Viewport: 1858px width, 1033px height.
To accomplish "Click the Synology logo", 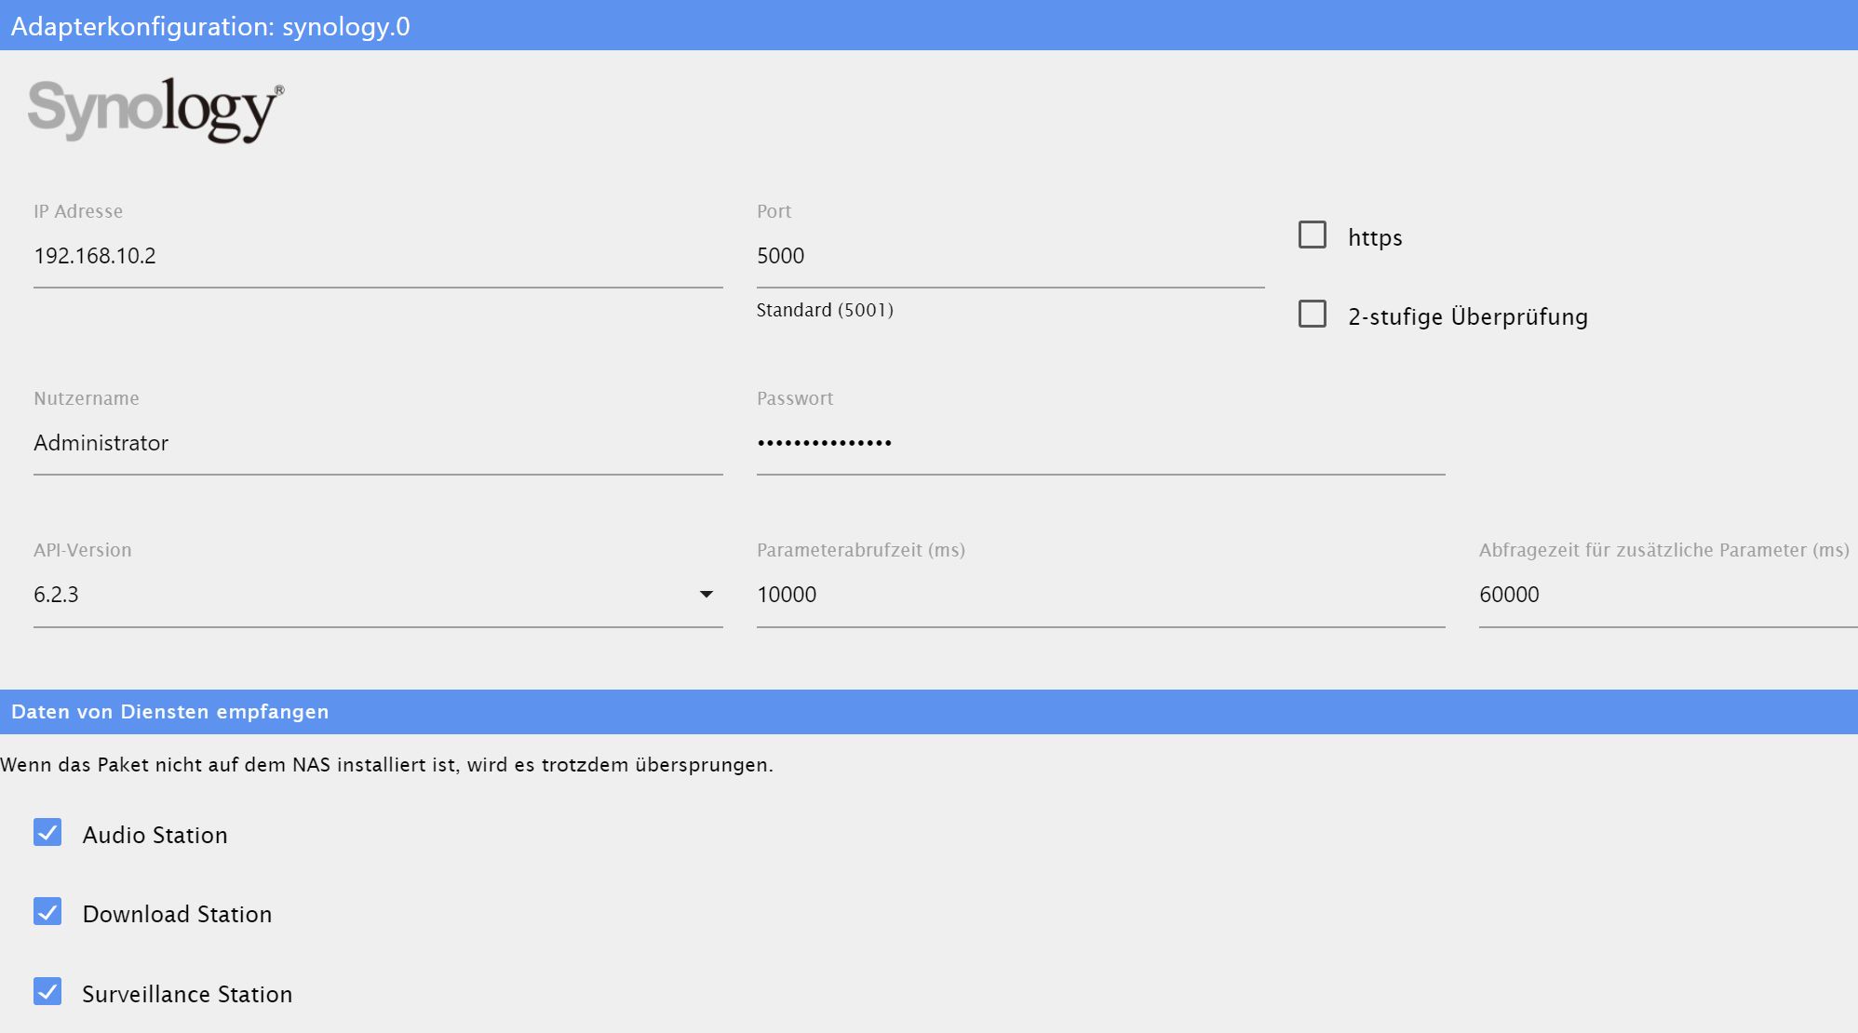I will click(155, 110).
